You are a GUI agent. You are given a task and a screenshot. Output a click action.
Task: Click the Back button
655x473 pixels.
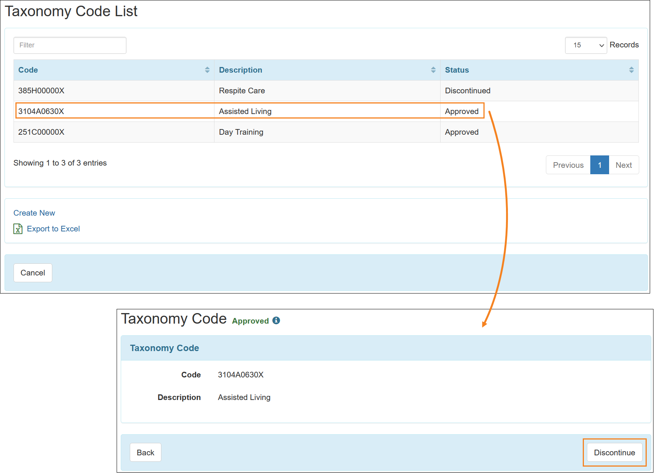[x=146, y=452]
